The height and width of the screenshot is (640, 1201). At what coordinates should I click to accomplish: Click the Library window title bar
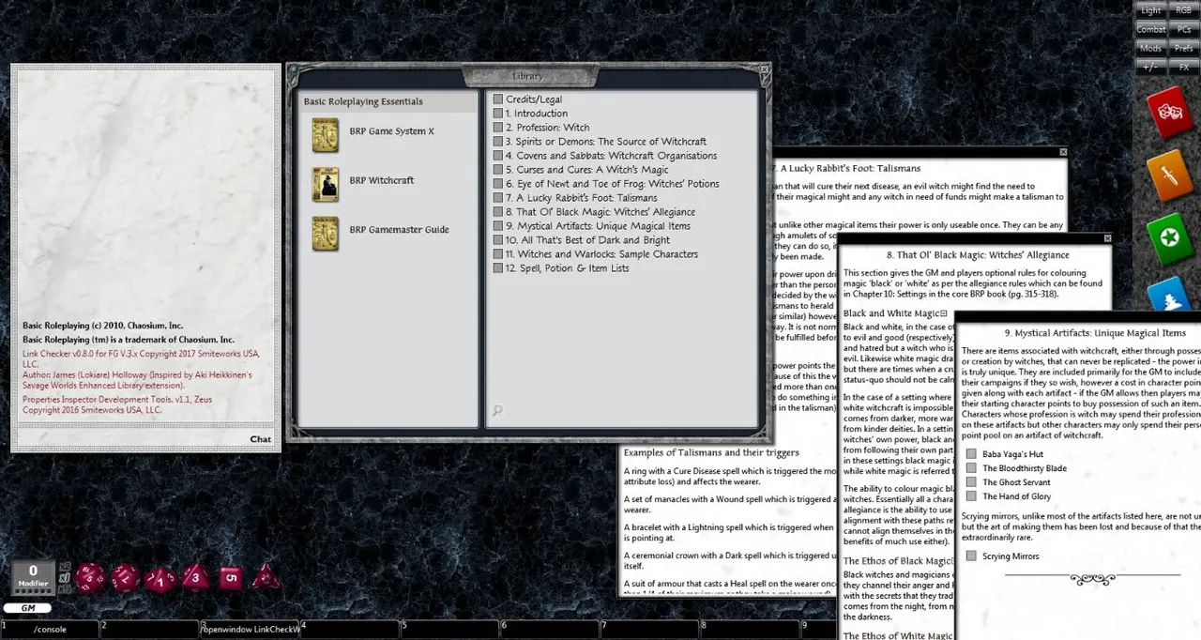coord(527,76)
